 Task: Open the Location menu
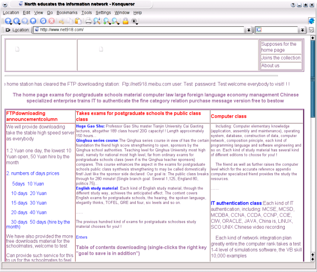pos(11,12)
